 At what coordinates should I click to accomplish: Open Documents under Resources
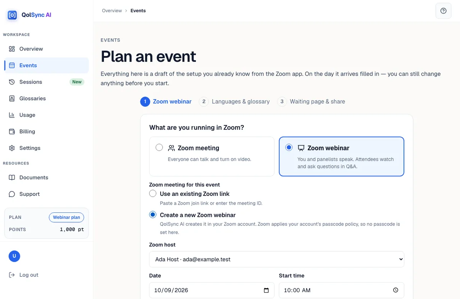point(46,177)
